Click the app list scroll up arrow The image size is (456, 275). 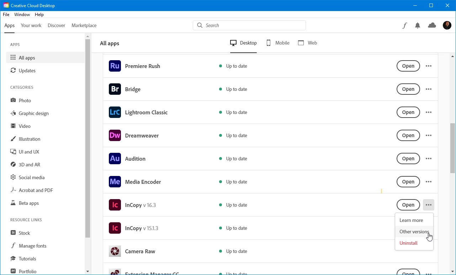pyautogui.click(x=452, y=56)
